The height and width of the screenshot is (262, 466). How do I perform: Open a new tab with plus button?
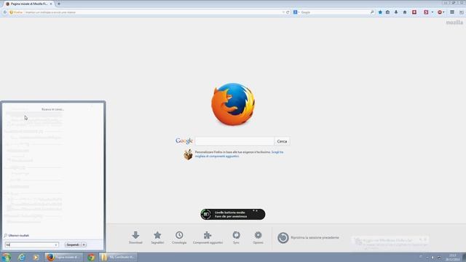point(59,4)
